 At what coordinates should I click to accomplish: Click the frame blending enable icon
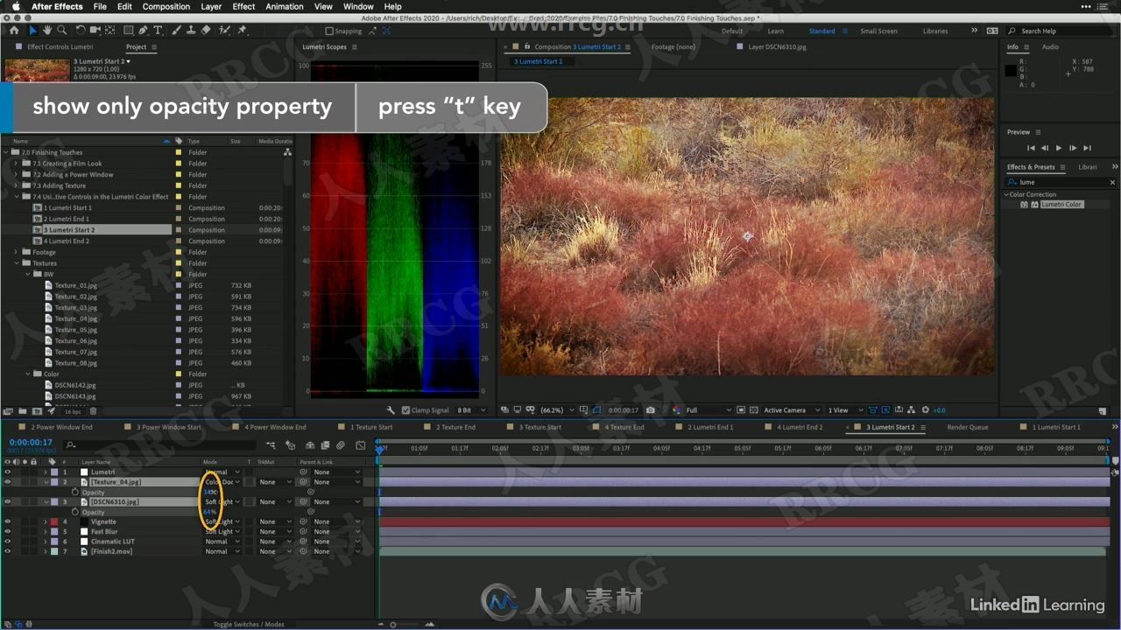click(x=325, y=445)
